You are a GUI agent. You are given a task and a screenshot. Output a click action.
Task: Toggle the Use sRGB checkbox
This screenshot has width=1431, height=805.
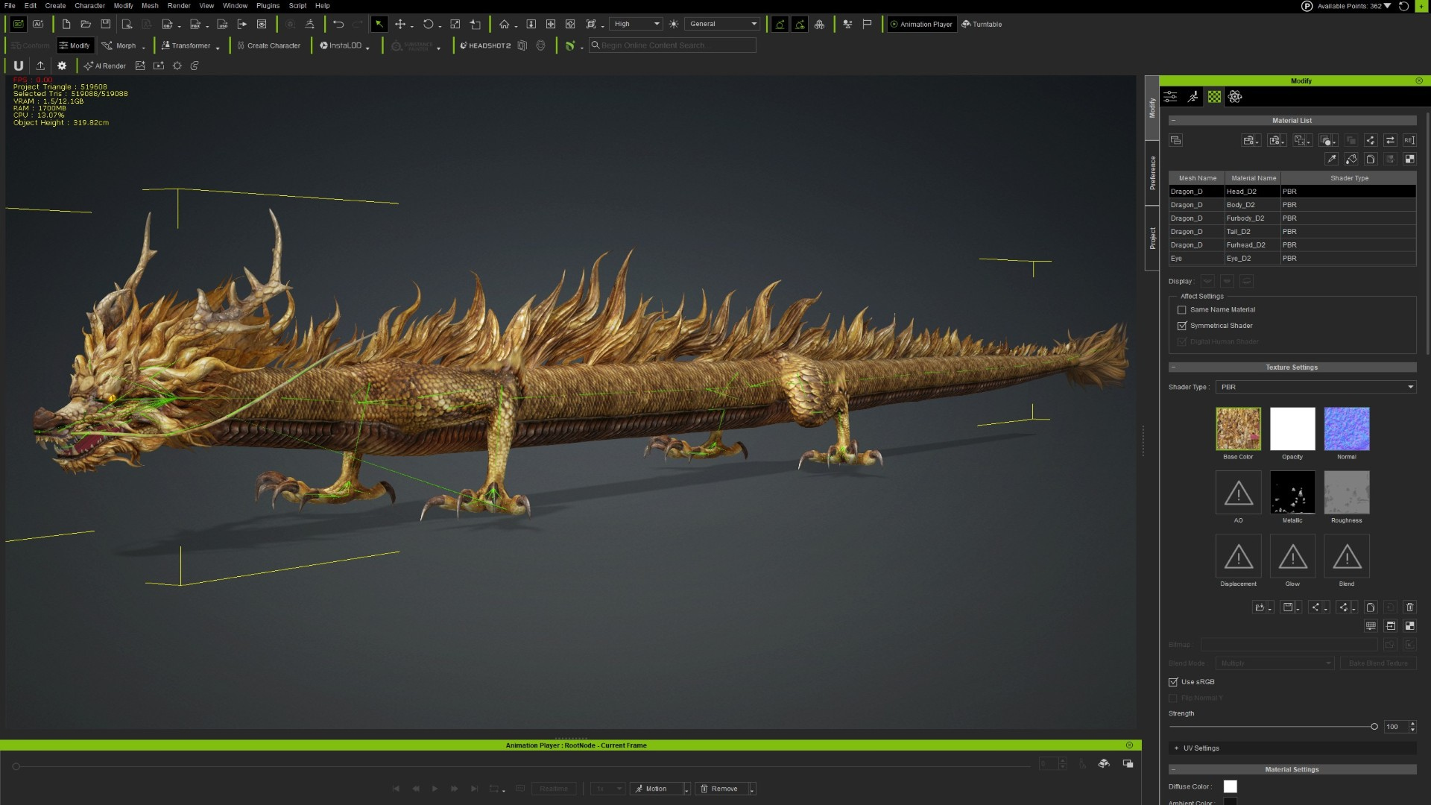(1173, 682)
